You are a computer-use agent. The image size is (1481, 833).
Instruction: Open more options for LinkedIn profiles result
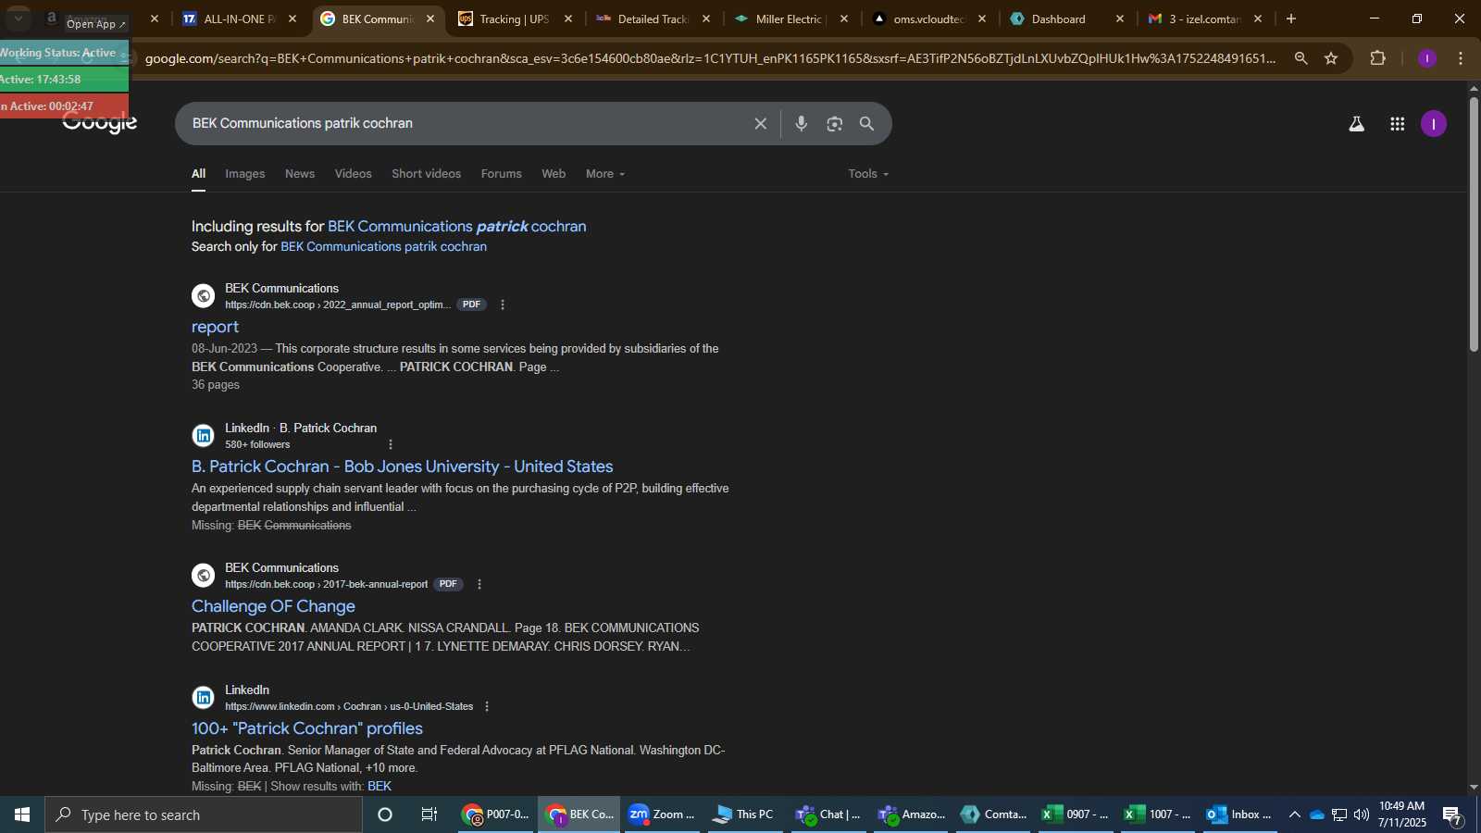(x=487, y=706)
